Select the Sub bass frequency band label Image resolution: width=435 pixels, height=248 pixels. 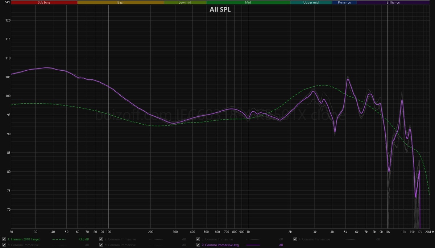point(44,2)
